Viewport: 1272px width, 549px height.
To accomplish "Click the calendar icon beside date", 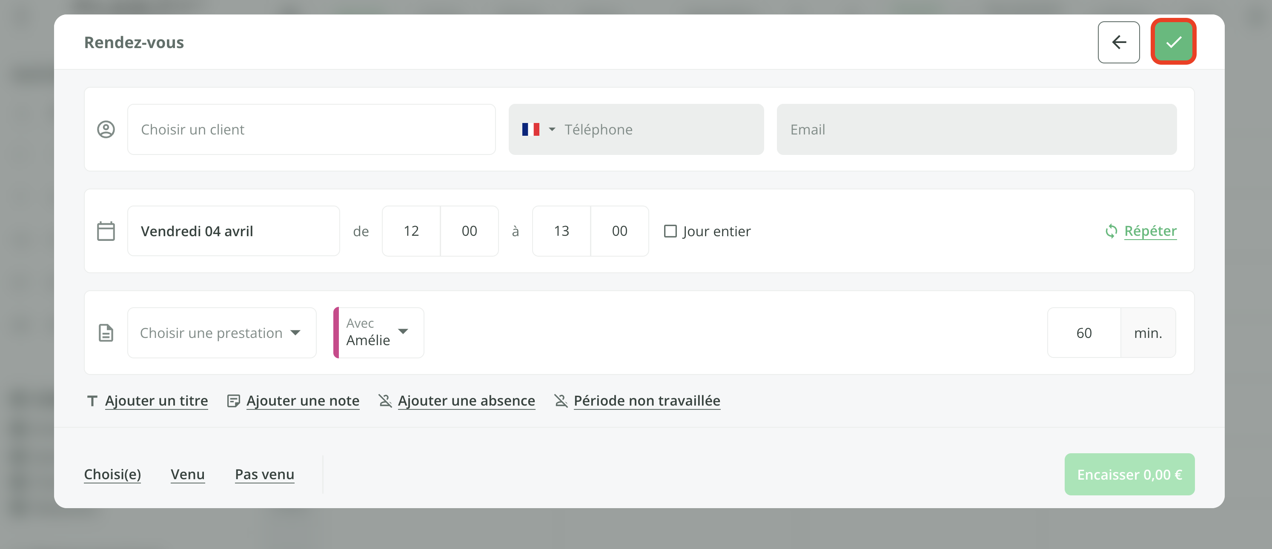I will coord(106,231).
